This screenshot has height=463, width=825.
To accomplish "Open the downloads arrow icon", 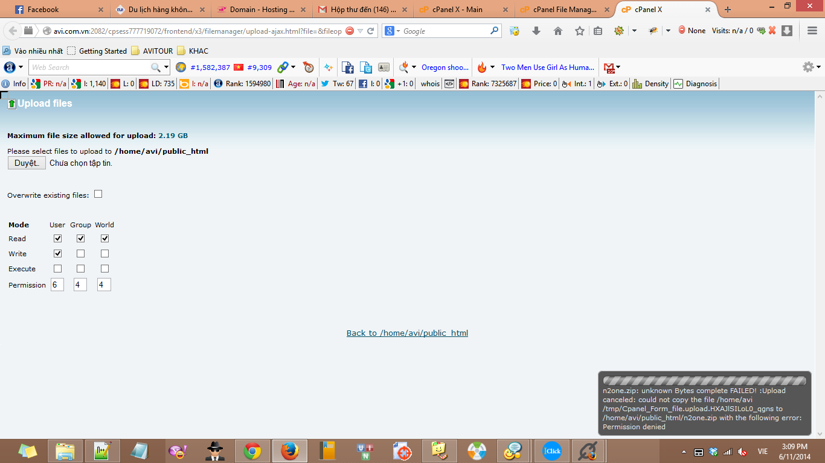I will coord(536,31).
